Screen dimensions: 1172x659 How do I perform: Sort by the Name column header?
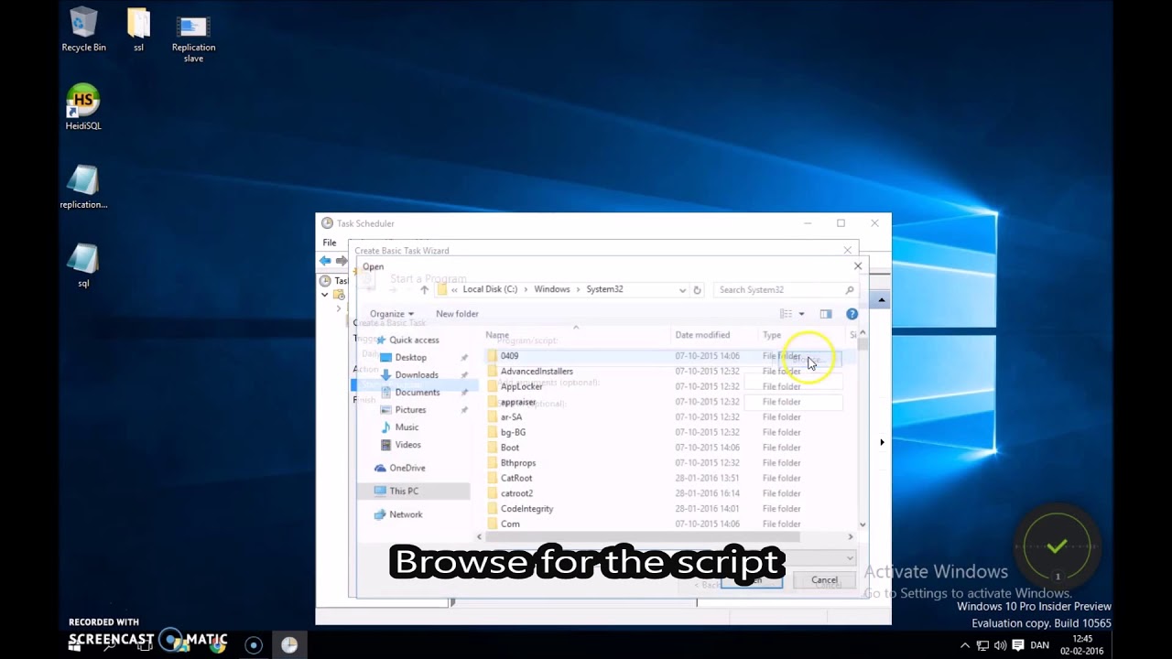click(496, 335)
